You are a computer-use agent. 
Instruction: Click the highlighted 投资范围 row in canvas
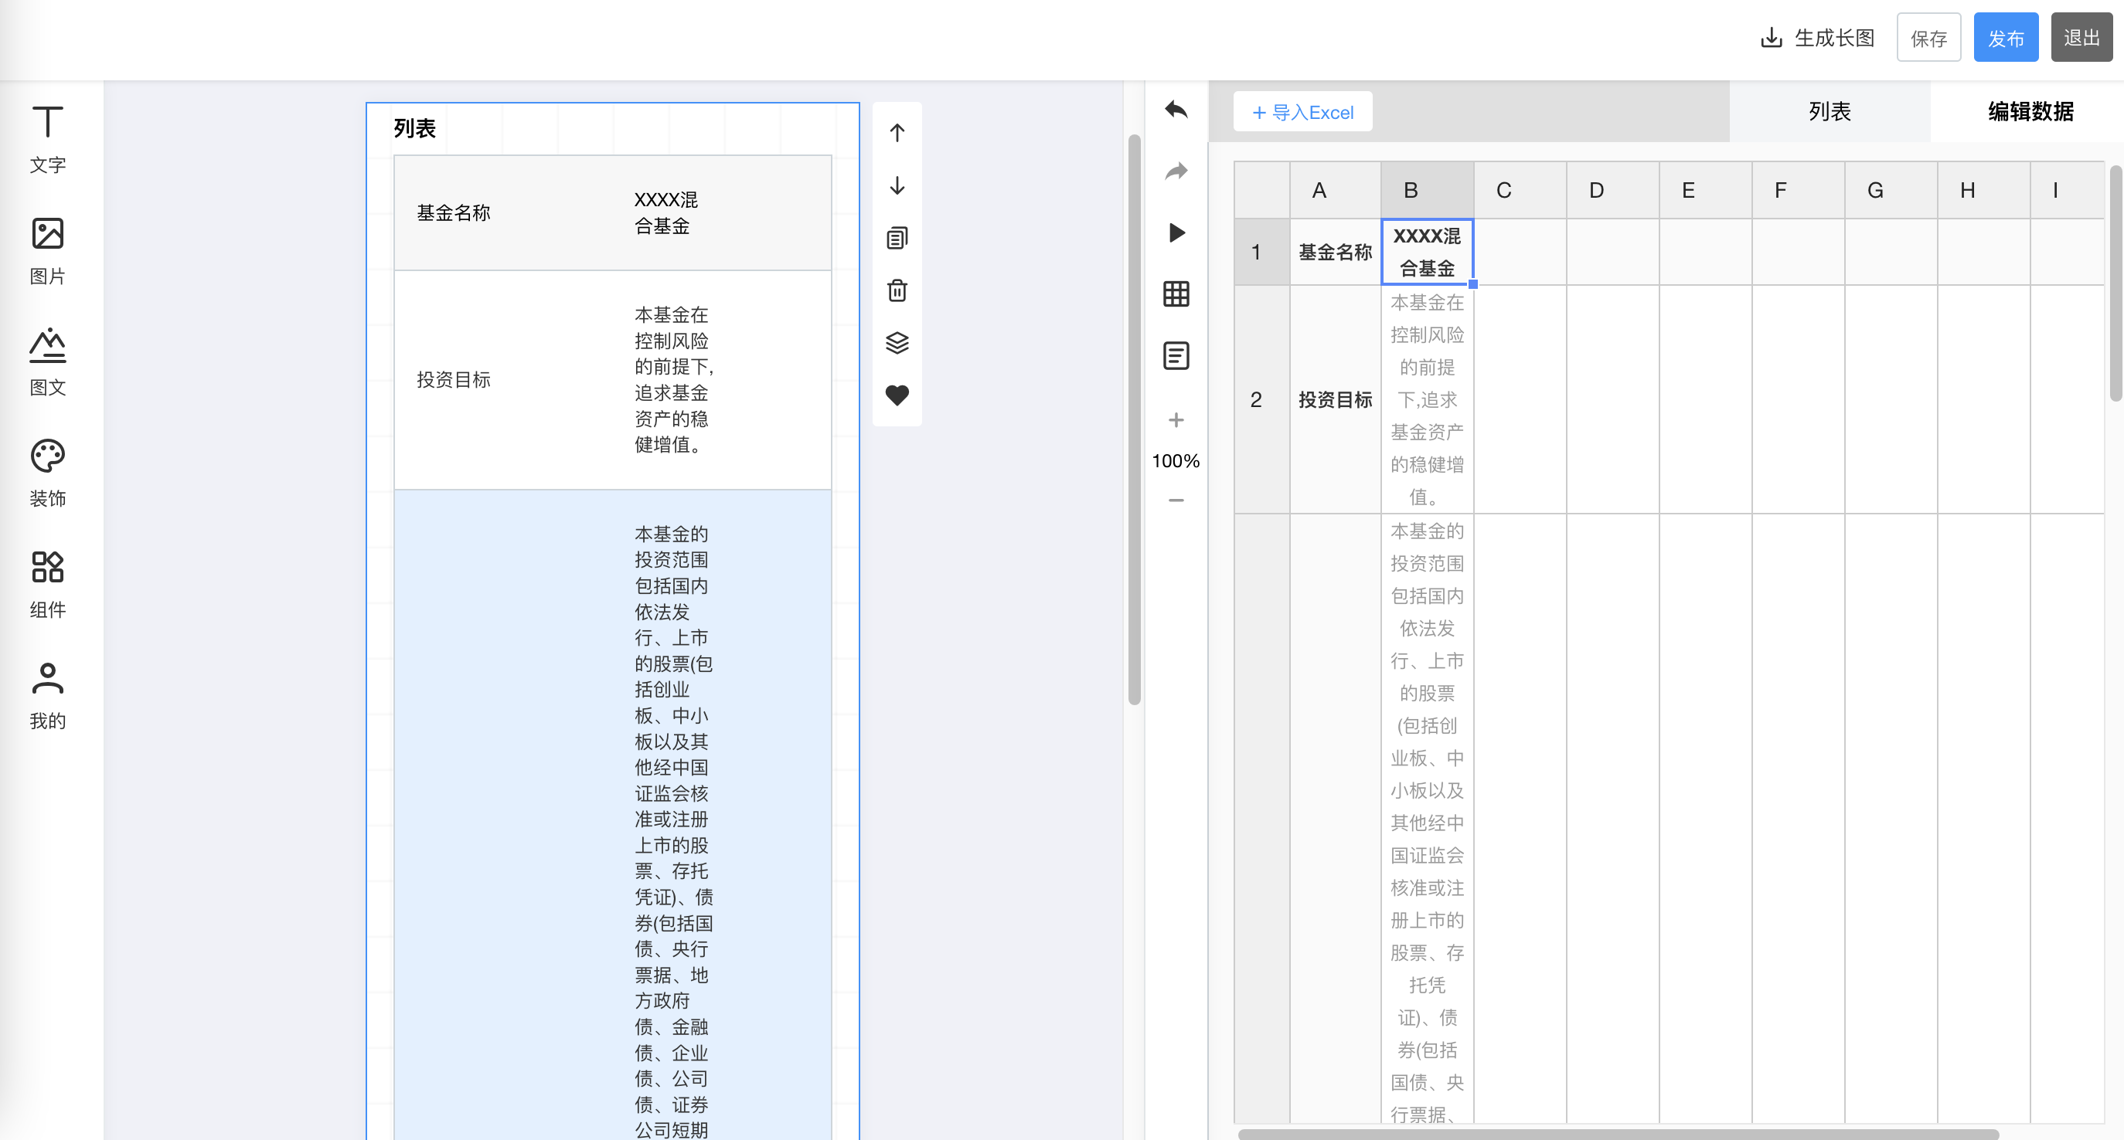(x=613, y=815)
